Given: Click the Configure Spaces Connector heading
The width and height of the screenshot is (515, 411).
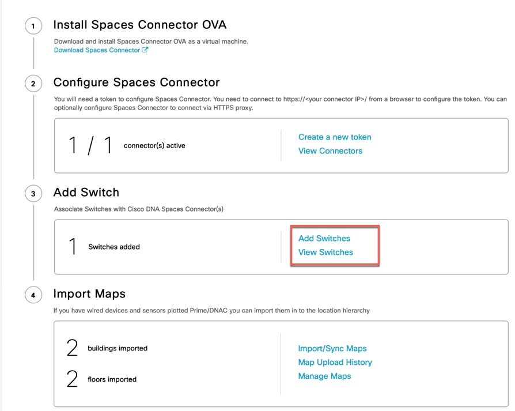Looking at the screenshot, I should pos(138,82).
